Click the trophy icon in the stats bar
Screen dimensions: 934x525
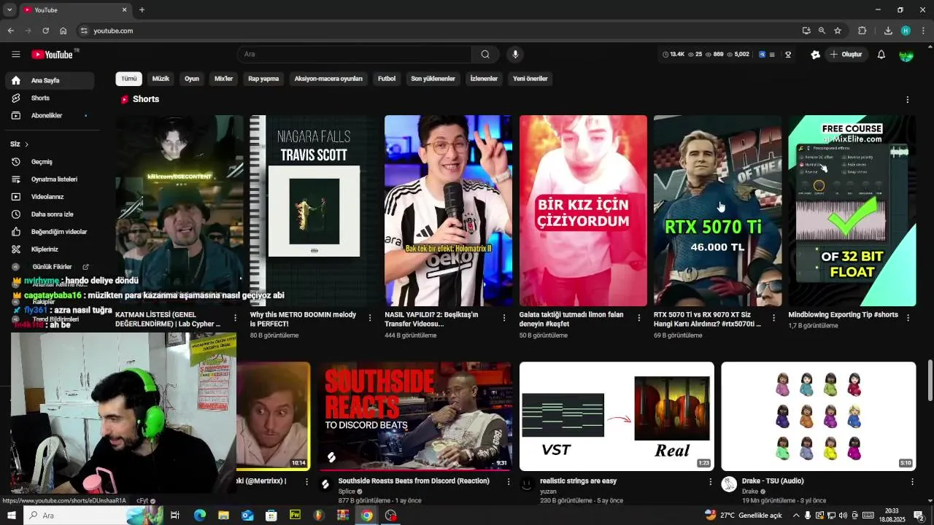[788, 55]
